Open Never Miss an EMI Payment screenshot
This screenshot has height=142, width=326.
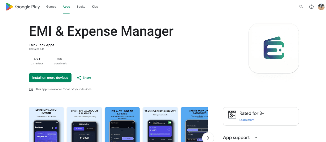(46, 125)
